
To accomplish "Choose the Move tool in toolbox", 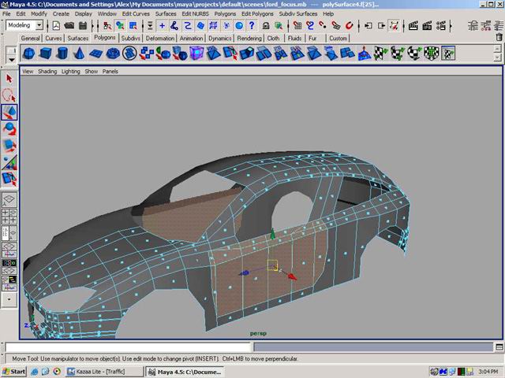I will 9,113.
